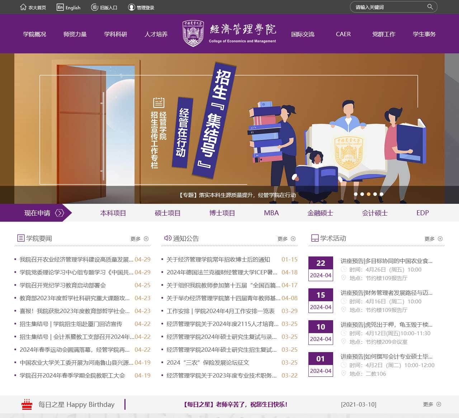Click the old-version entrance icon beside 旧版入口
Image resolution: width=459 pixels, height=418 pixels.
coord(95,7)
